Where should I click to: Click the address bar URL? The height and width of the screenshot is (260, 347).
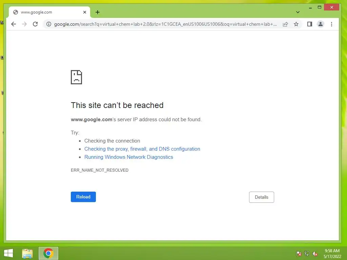165,24
